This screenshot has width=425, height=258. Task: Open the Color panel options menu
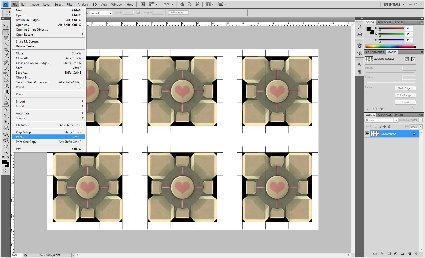[421, 22]
